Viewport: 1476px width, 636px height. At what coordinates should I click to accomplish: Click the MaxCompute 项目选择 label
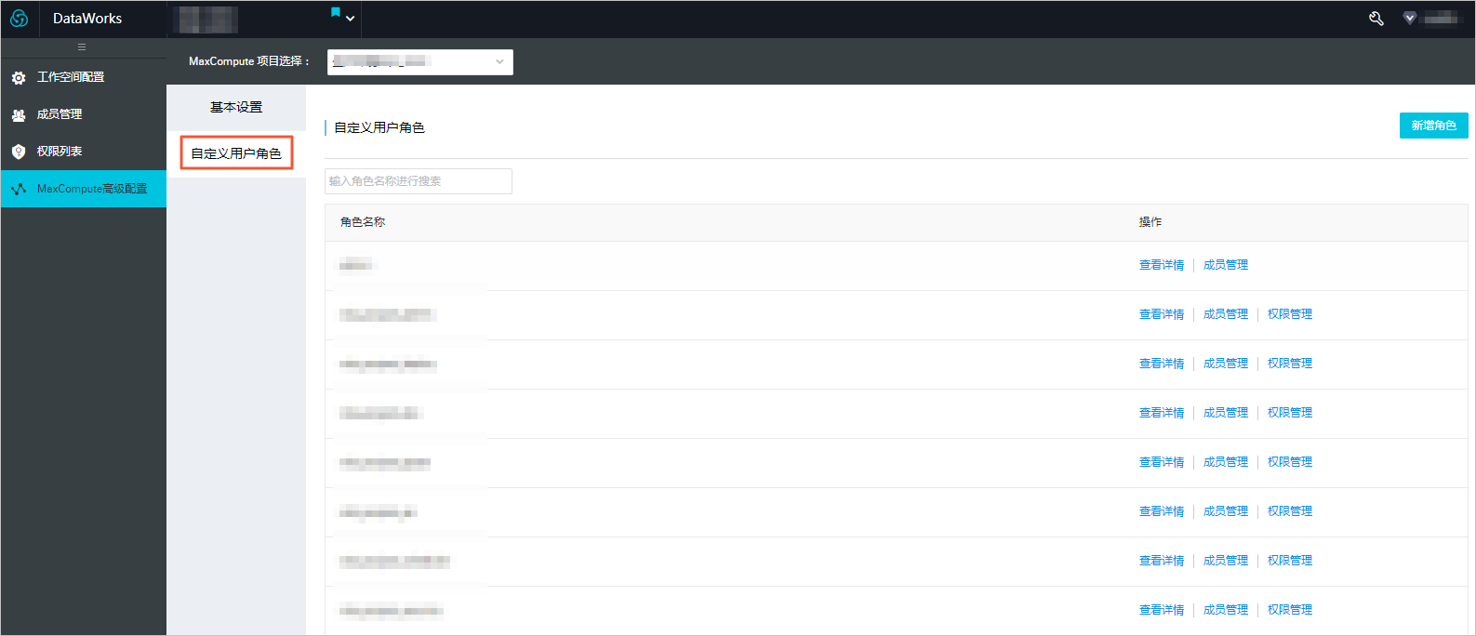[249, 61]
